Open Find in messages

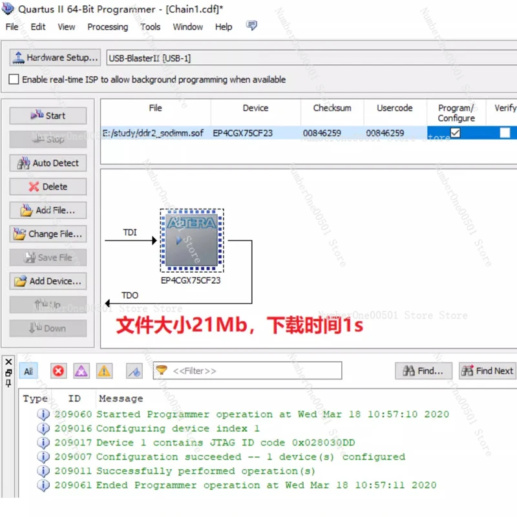423,371
